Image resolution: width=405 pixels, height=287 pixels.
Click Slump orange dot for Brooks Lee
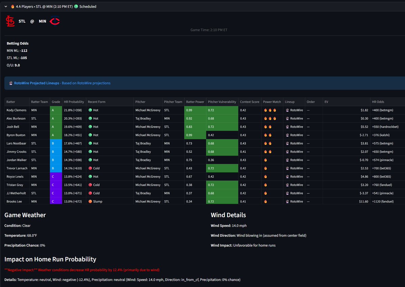tap(90, 201)
